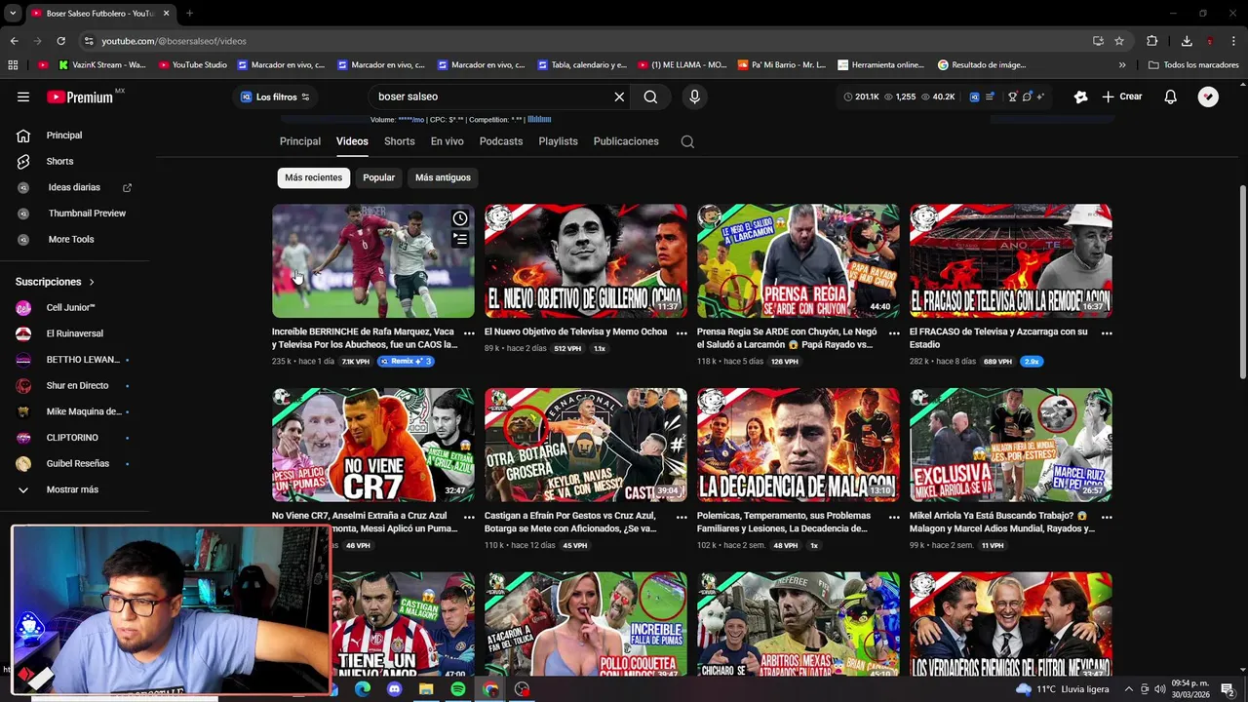
Task: Open Spotify from the taskbar
Action: click(458, 689)
